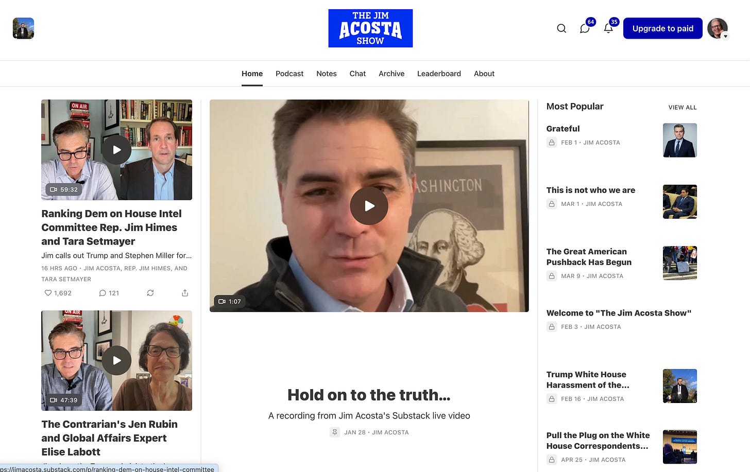Image resolution: width=750 pixels, height=472 pixels.
Task: Click lock icon beside Mar 9 date
Action: click(552, 276)
